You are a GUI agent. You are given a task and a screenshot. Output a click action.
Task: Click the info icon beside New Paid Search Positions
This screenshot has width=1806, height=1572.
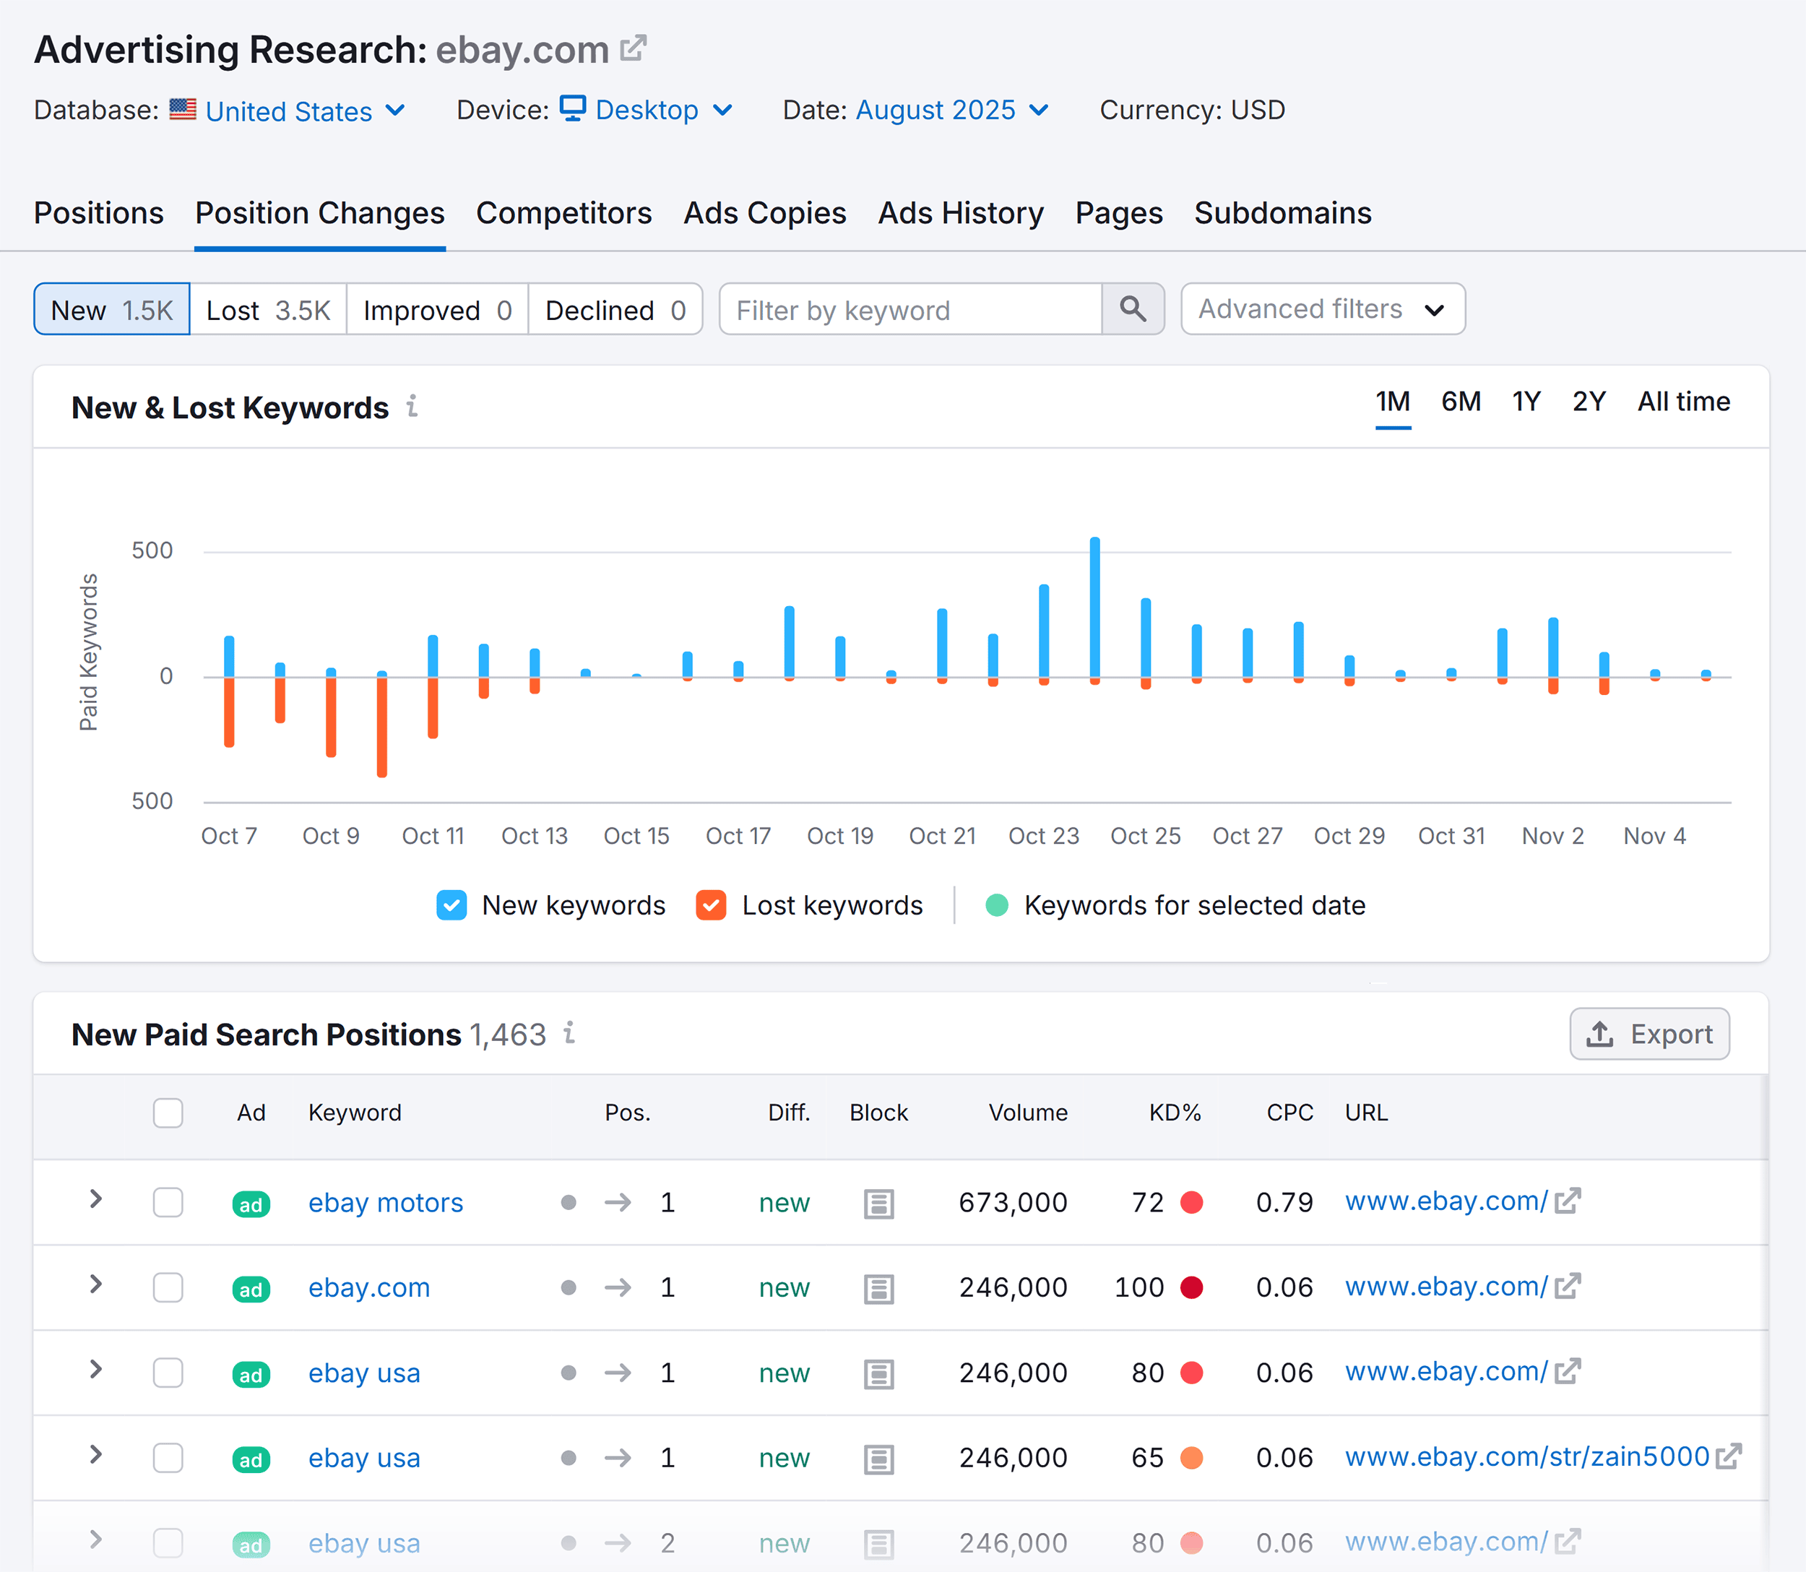tap(570, 1035)
